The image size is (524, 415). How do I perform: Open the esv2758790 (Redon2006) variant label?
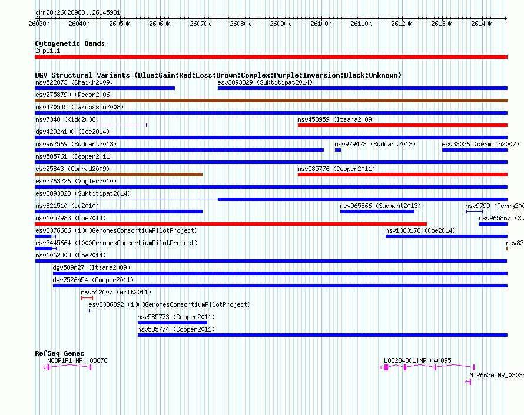click(x=74, y=95)
